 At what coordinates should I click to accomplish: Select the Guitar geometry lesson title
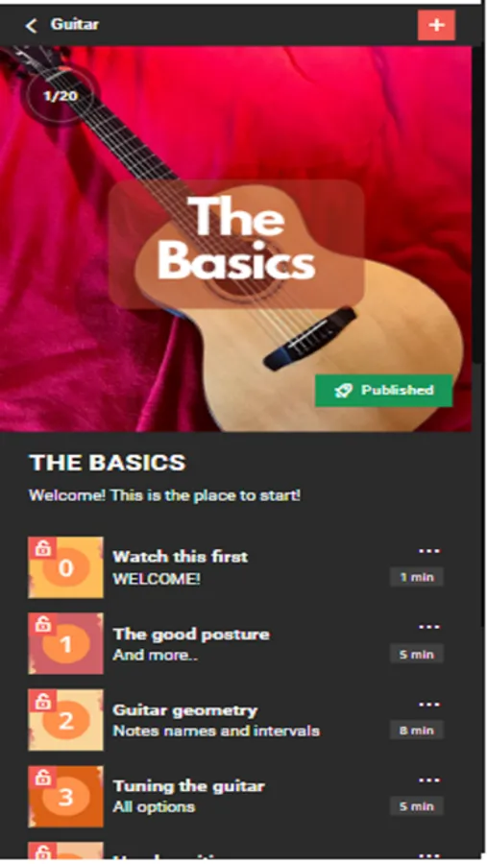click(184, 710)
